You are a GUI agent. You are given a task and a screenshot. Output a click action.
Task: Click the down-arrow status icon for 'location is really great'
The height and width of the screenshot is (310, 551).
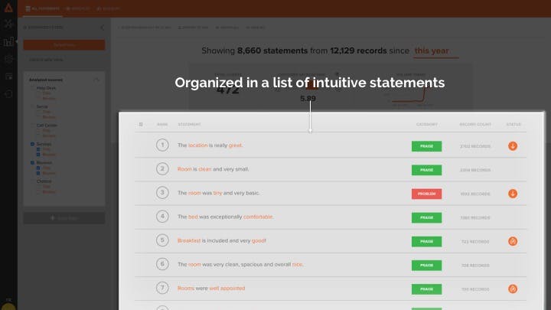point(513,146)
